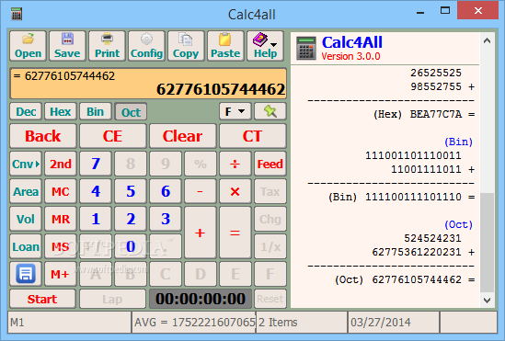Click the orange calculator display field
The width and height of the screenshot is (505, 341).
click(x=148, y=84)
